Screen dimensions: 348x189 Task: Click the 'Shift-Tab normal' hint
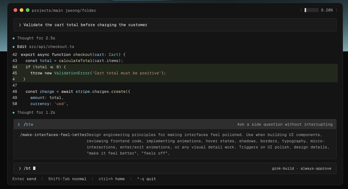click(x=67, y=179)
